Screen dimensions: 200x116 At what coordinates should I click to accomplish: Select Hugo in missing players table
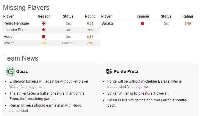8,37
